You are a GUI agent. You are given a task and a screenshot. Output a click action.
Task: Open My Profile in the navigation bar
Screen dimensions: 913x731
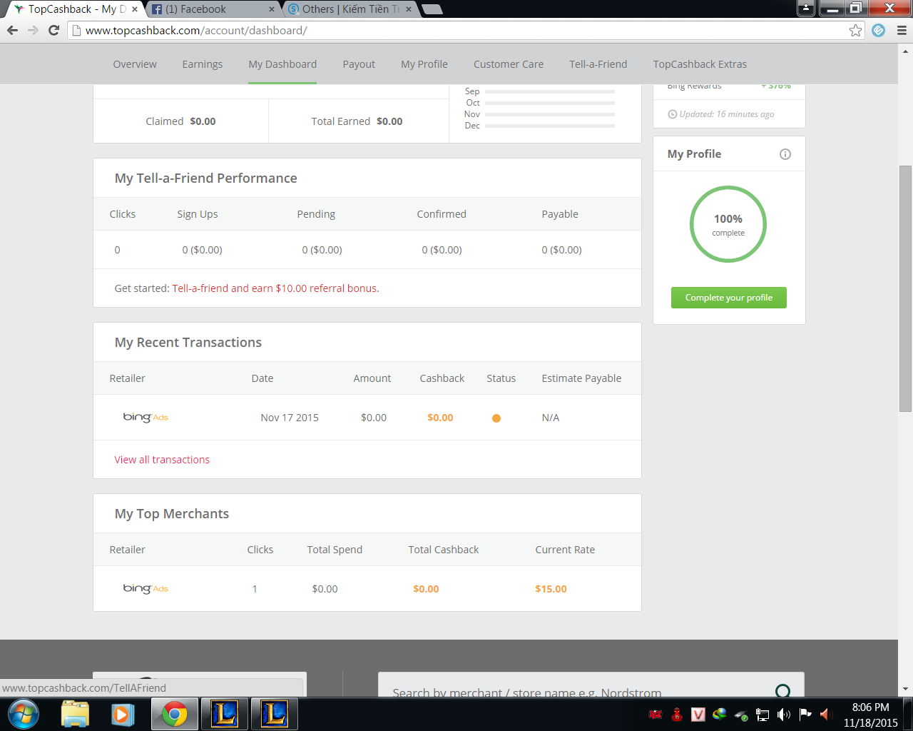tap(424, 64)
